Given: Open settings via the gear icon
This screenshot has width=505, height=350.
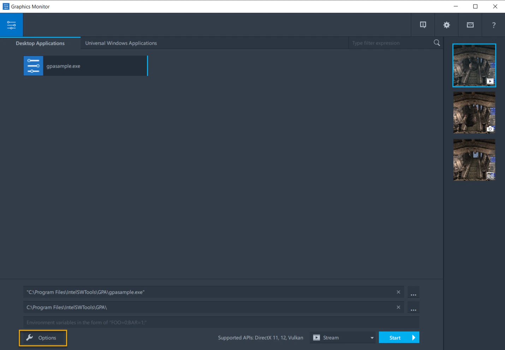Looking at the screenshot, I should click(x=446, y=25).
